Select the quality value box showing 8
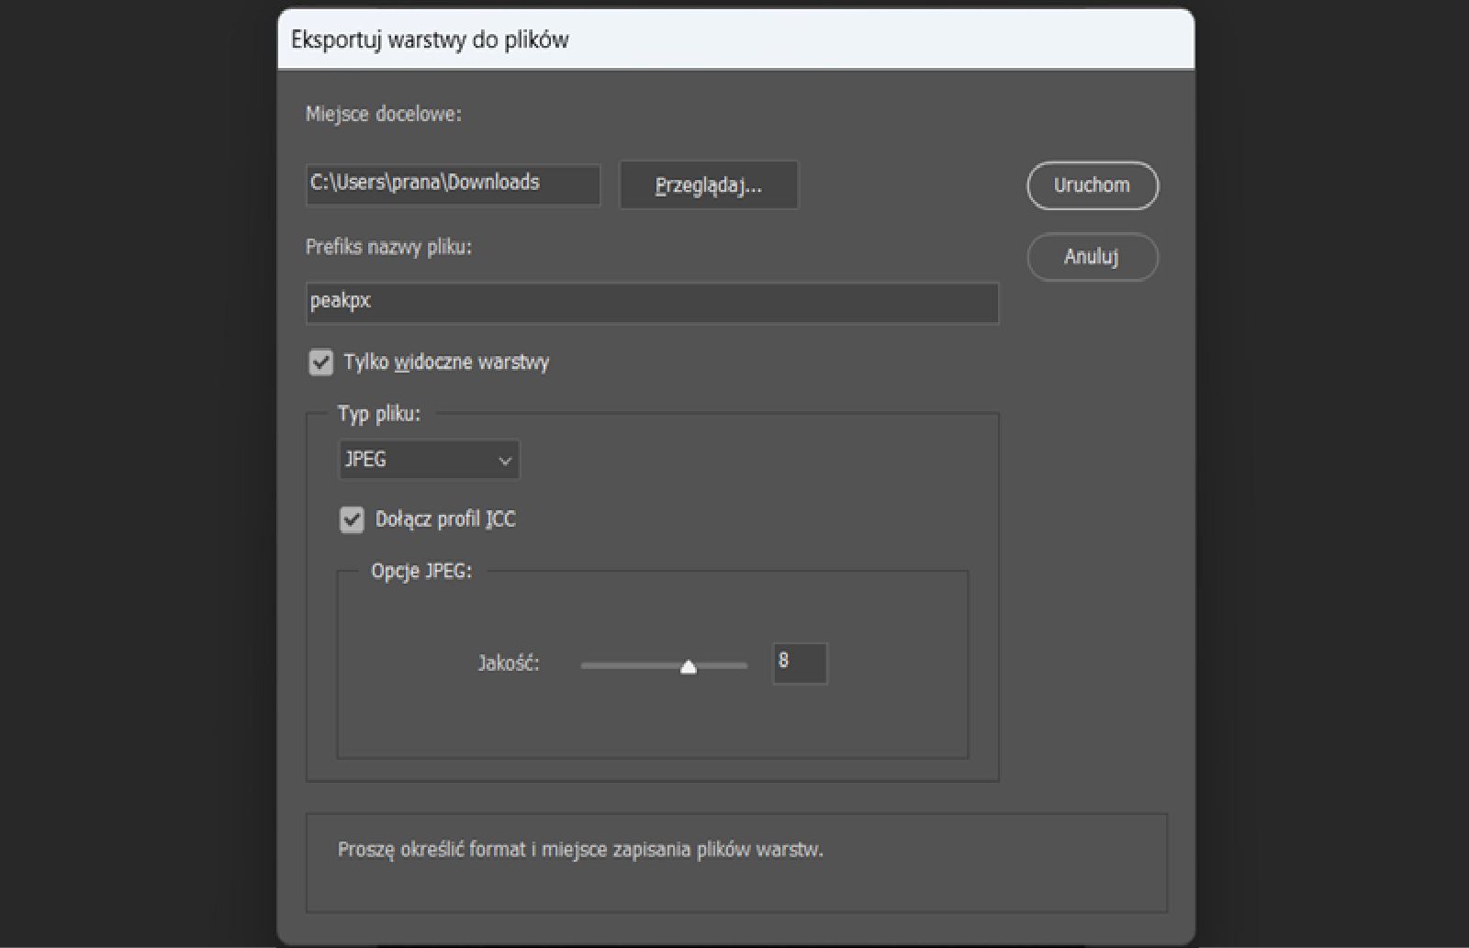 tap(798, 663)
